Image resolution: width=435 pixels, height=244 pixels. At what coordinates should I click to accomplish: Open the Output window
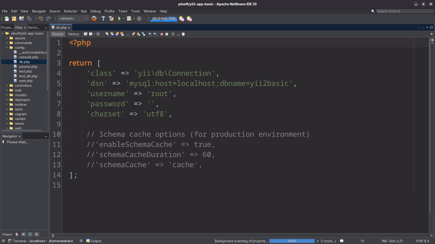pyautogui.click(x=94, y=241)
